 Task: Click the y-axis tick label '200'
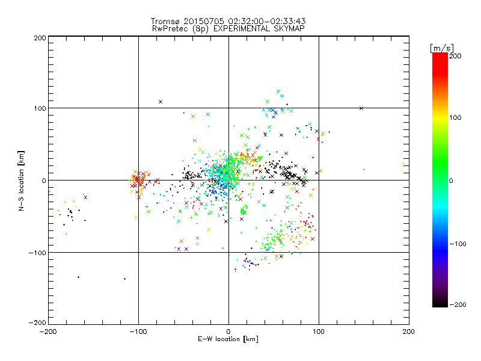(40, 38)
